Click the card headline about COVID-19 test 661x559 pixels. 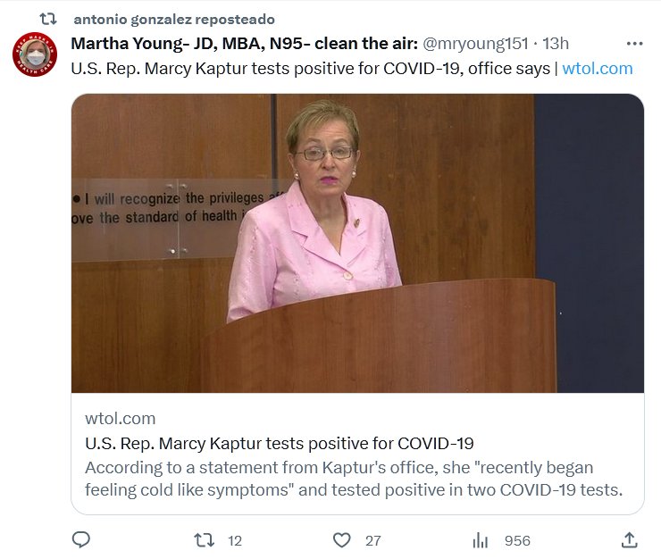coord(279,443)
